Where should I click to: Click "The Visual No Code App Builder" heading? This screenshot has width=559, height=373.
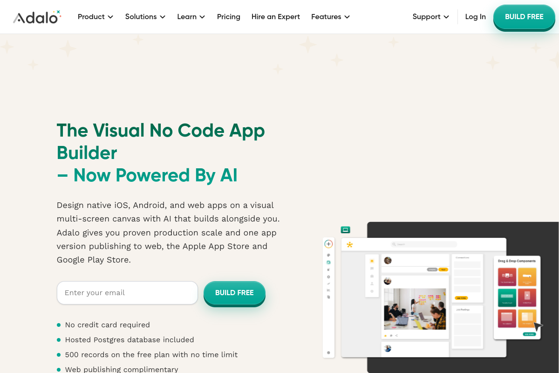tap(161, 141)
